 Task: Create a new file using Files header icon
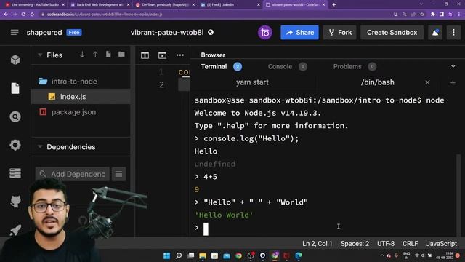coord(108,55)
